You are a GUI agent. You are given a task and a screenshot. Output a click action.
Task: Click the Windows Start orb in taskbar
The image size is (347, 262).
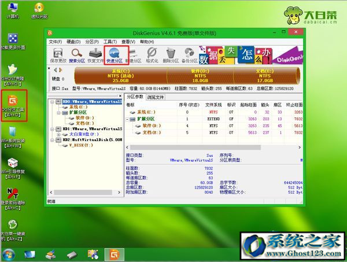click(9, 254)
